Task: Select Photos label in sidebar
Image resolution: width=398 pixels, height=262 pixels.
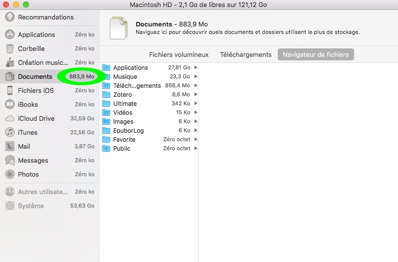Action: tap(28, 174)
